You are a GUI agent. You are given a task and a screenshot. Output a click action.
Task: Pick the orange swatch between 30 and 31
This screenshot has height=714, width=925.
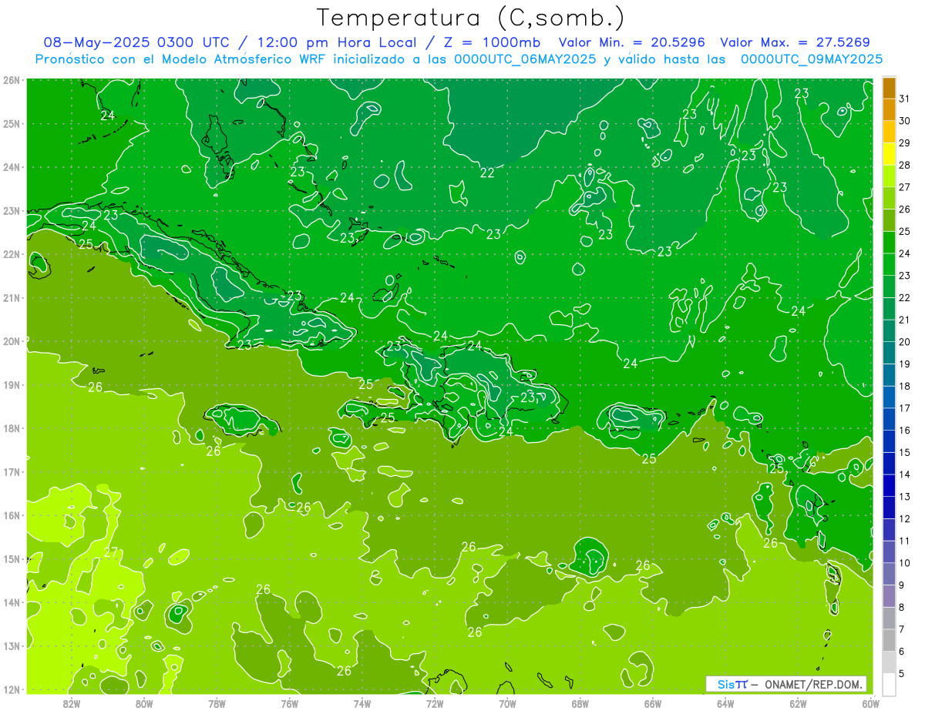(889, 110)
